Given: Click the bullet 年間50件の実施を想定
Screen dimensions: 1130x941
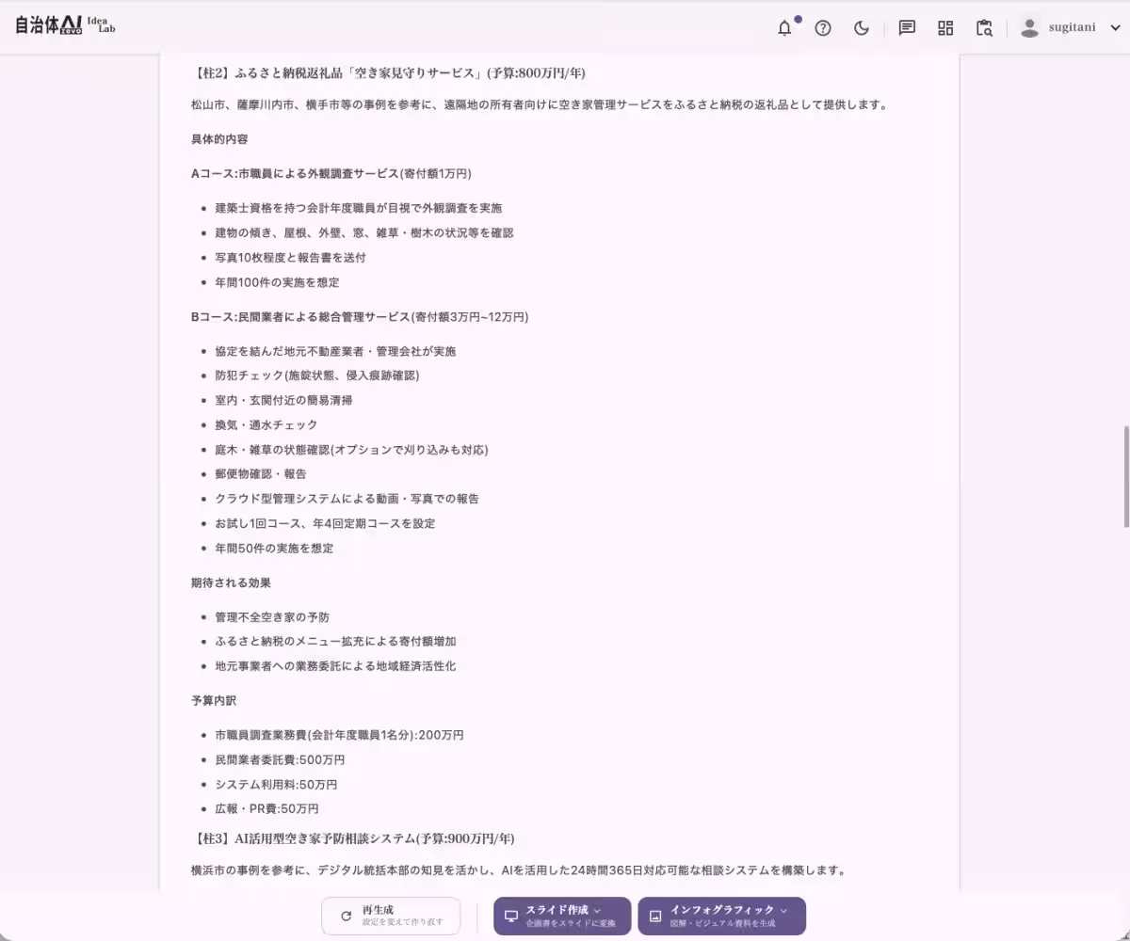Looking at the screenshot, I should [x=274, y=548].
